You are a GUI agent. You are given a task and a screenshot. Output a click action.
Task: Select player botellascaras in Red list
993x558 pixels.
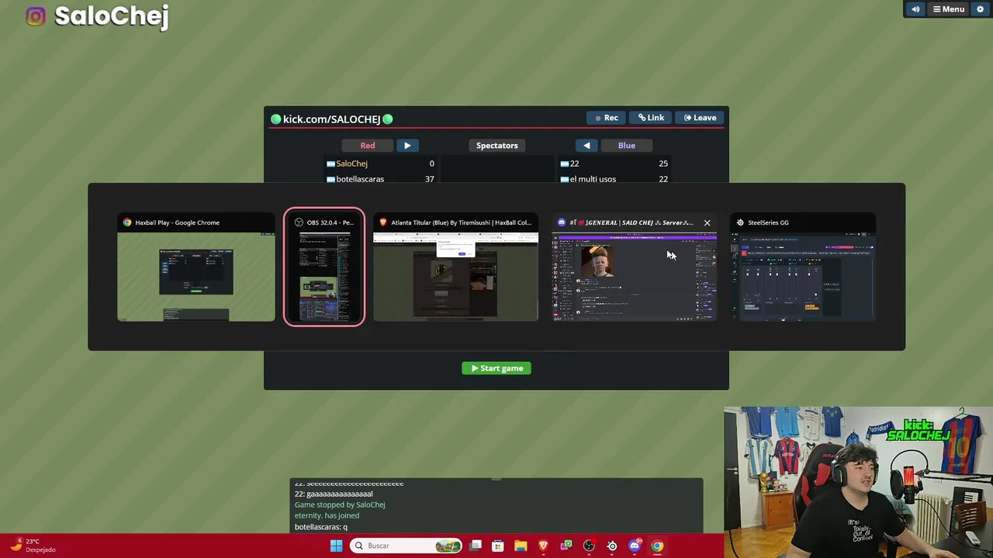380,178
